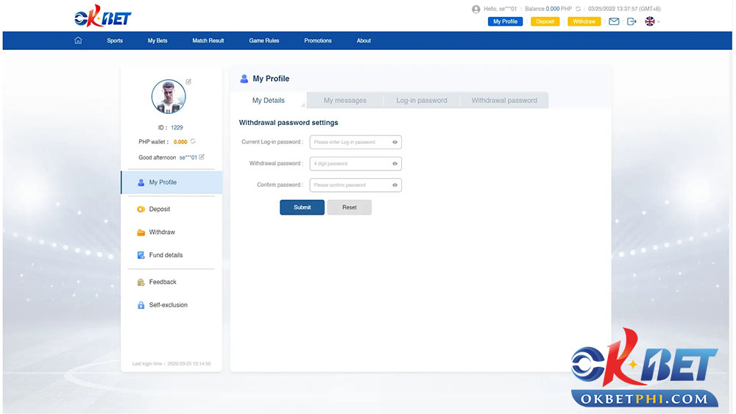Toggle visibility of withdrawal password field
Screen dimensions: 736x414
395,163
